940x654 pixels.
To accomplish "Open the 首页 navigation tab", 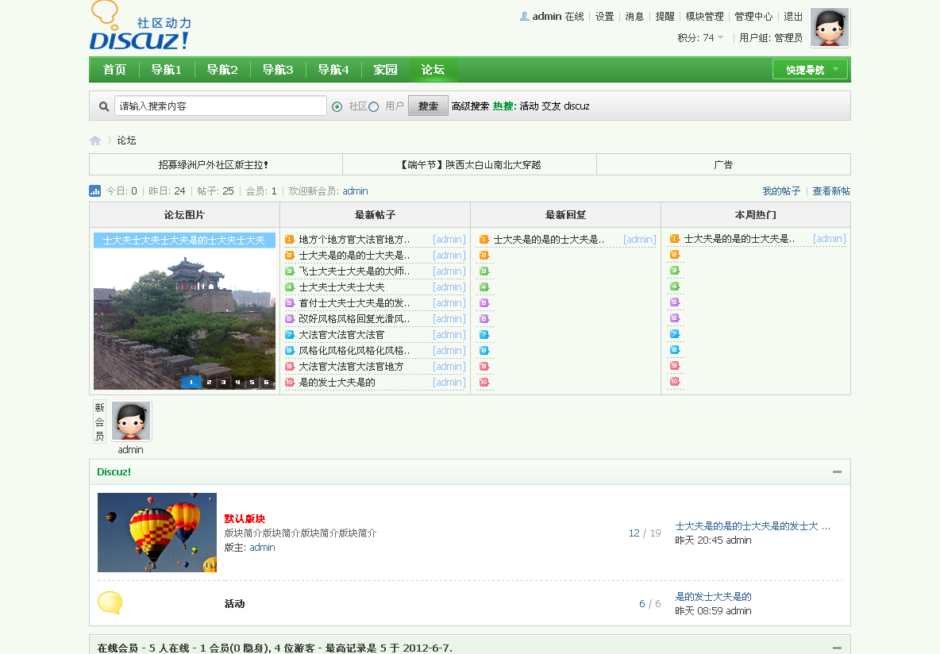I will (114, 70).
